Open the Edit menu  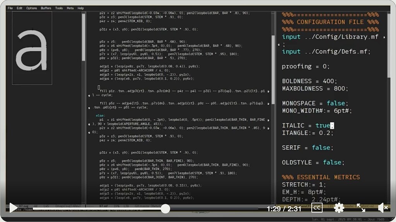pyautogui.click(x=19, y=8)
